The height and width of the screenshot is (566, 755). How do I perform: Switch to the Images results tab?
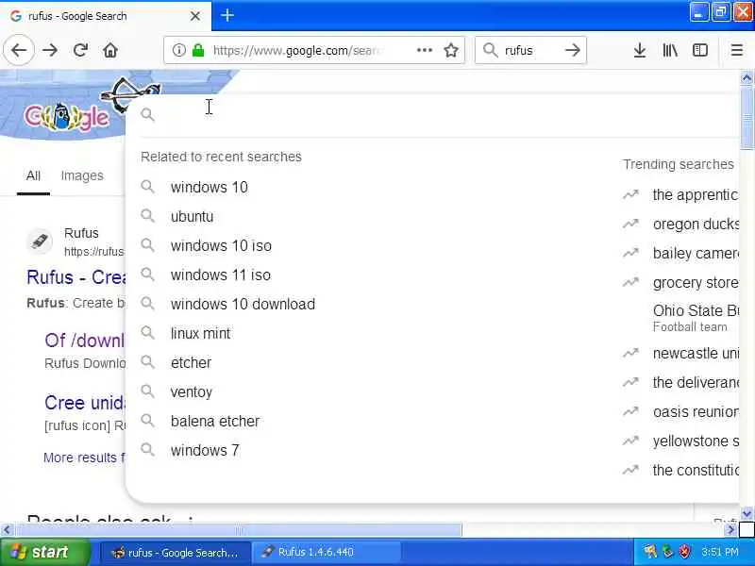pyautogui.click(x=82, y=175)
